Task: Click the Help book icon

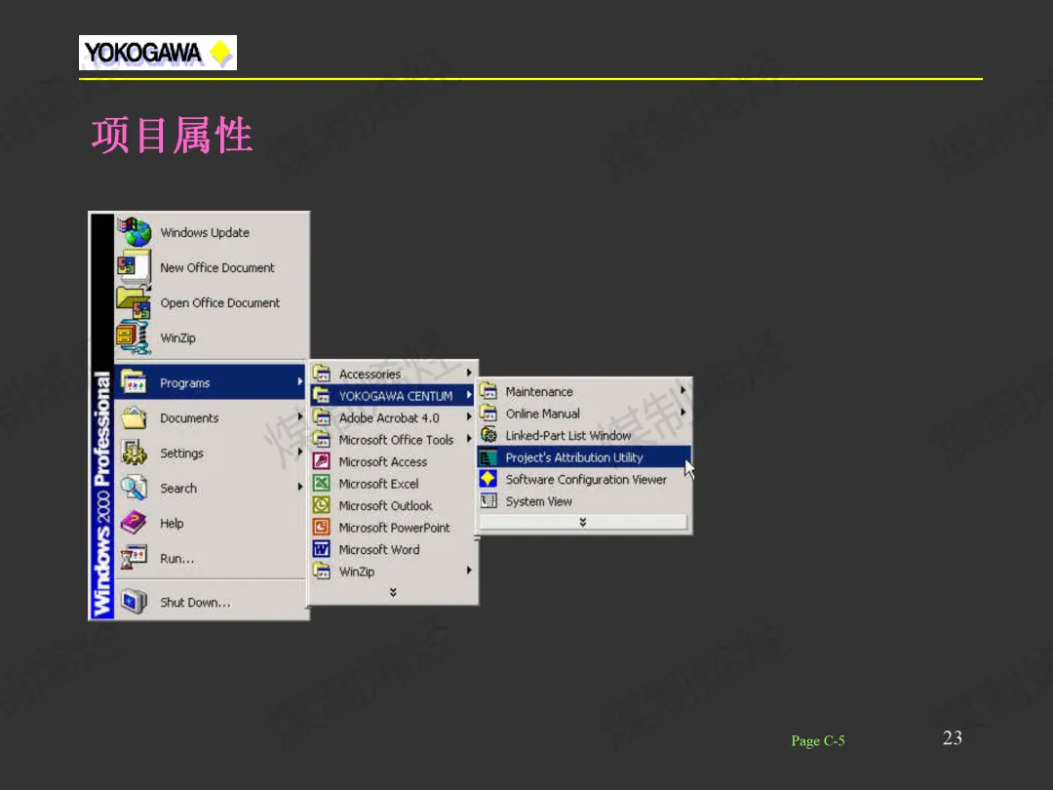Action: tap(134, 523)
